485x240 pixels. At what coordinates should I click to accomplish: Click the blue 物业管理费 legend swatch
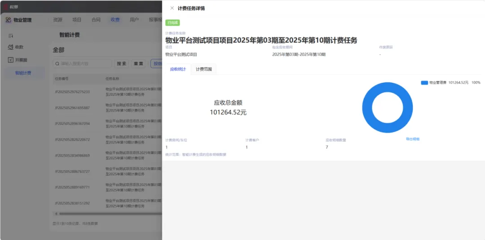tap(424, 83)
